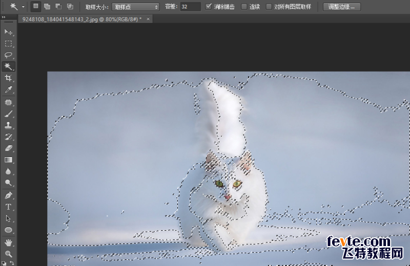Image resolution: width=410 pixels, height=266 pixels.
Task: Select the Brush tool
Action: coord(8,114)
